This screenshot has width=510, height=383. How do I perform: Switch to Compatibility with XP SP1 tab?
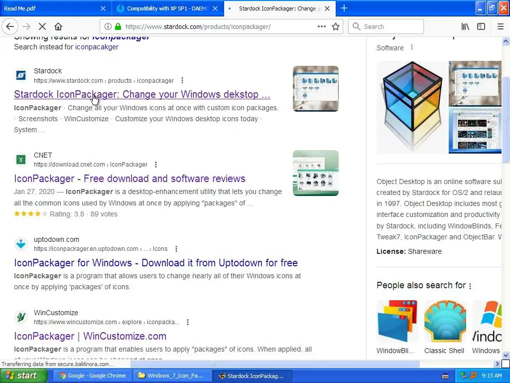pyautogui.click(x=168, y=8)
